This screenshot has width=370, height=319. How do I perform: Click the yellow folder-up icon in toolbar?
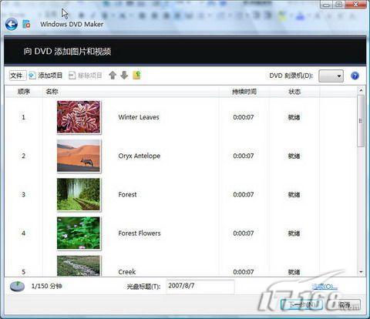pos(136,76)
